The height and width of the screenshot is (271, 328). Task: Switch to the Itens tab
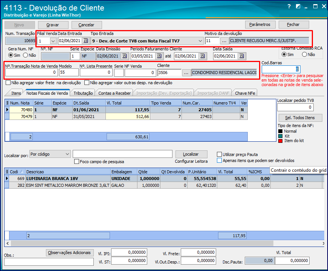(x=16, y=93)
